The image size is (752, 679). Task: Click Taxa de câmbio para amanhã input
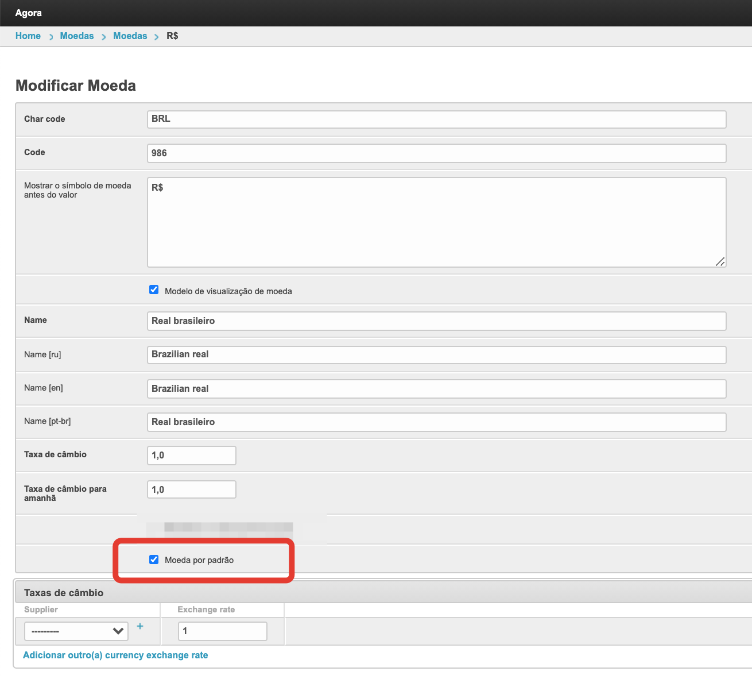pyautogui.click(x=191, y=489)
